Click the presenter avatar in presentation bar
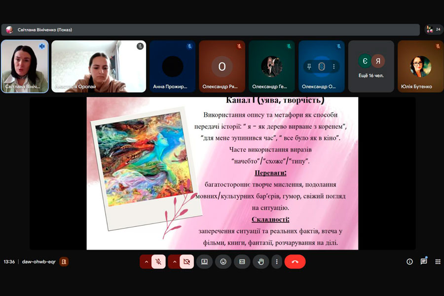 pos(9,30)
